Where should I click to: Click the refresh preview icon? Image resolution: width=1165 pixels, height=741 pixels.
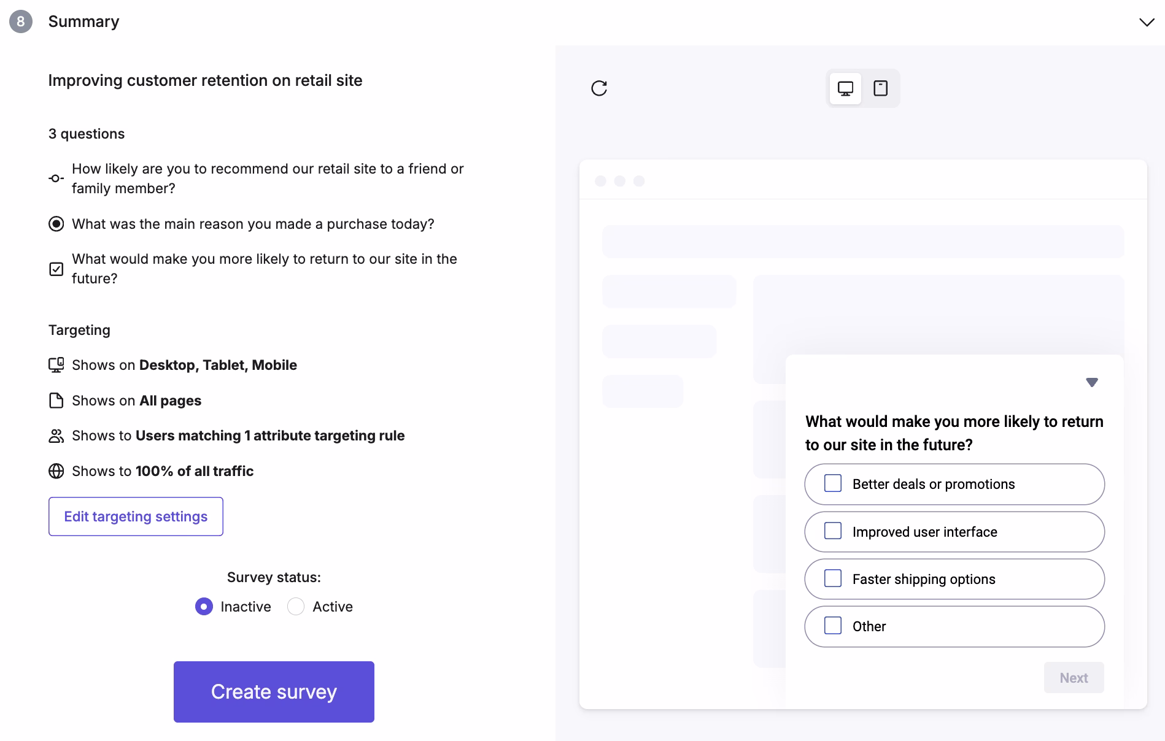[599, 88]
